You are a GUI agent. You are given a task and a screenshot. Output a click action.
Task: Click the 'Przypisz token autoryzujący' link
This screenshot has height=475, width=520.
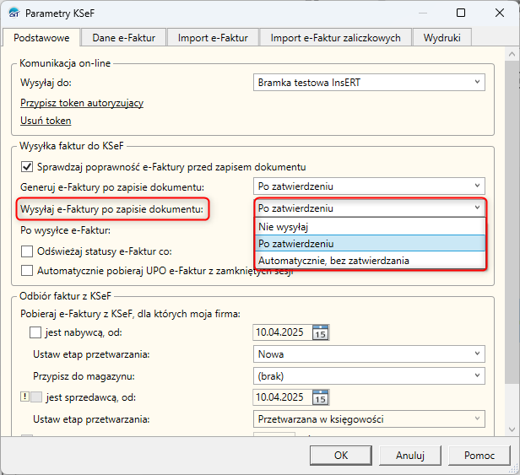click(82, 103)
